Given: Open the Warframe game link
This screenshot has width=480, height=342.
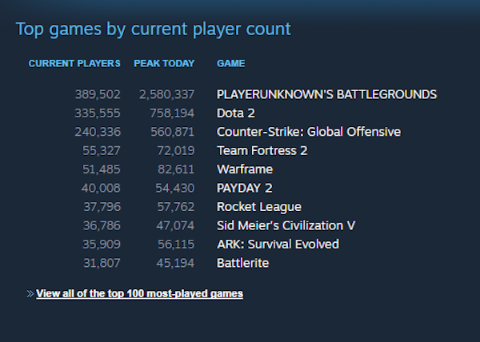Looking at the screenshot, I should pos(245,169).
